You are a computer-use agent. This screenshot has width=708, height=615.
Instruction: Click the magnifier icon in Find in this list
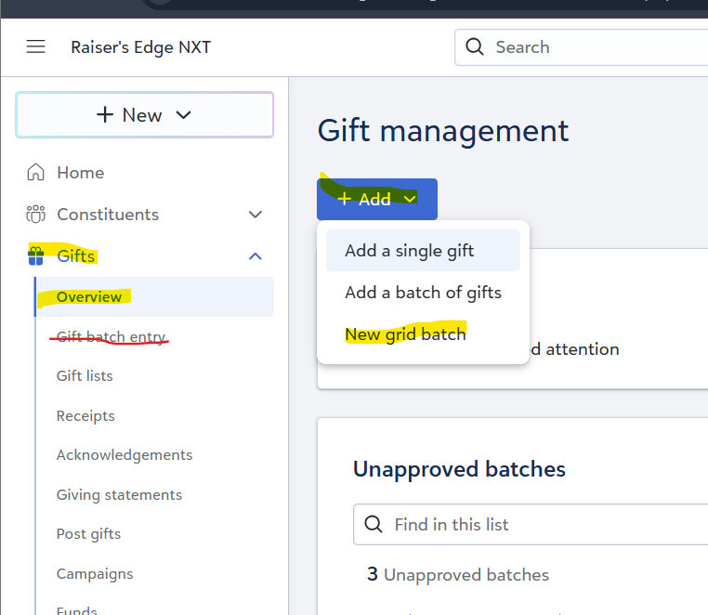pyautogui.click(x=374, y=524)
